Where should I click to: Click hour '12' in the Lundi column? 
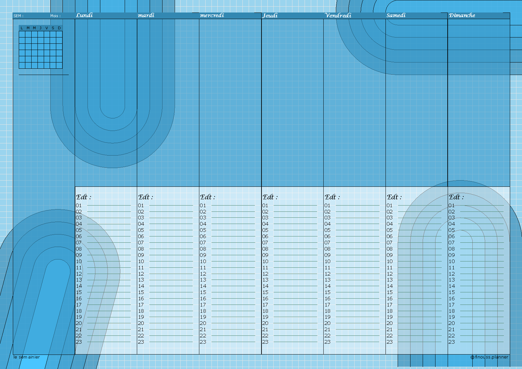pos(79,274)
